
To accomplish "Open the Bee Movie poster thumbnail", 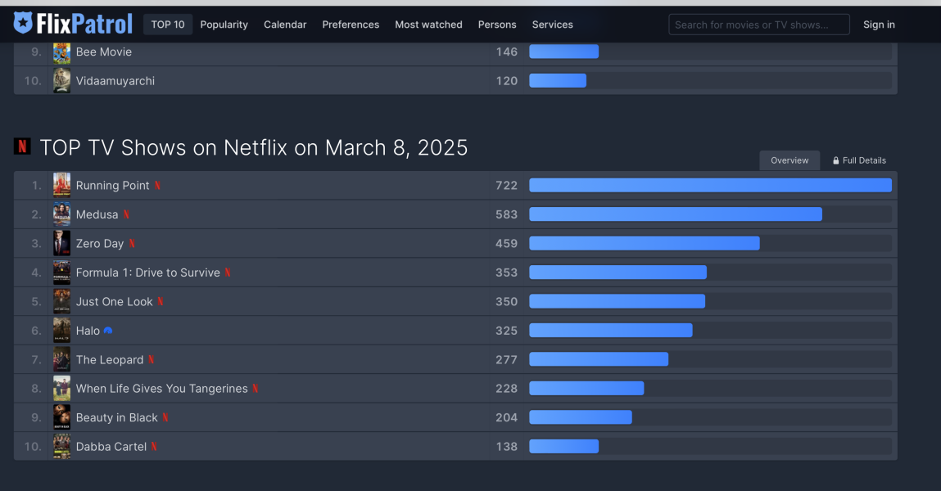I will [61, 52].
